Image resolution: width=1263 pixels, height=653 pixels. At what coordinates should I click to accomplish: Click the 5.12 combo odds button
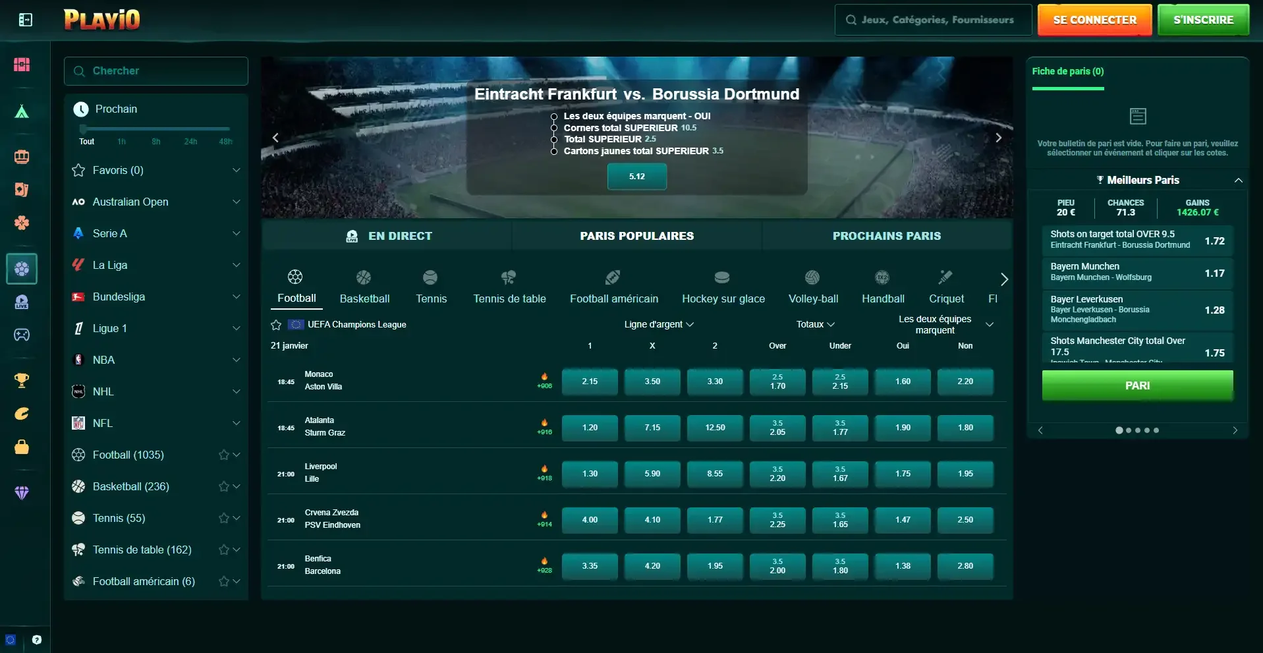tap(636, 177)
